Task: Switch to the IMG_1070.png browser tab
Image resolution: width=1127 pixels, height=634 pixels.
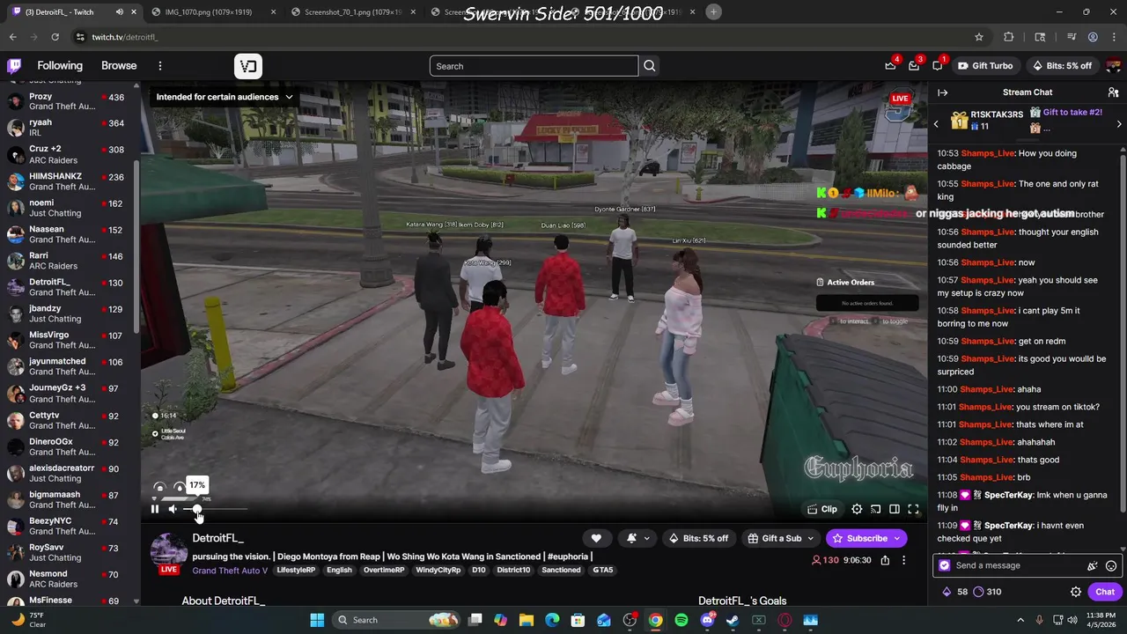Action: 211,12
